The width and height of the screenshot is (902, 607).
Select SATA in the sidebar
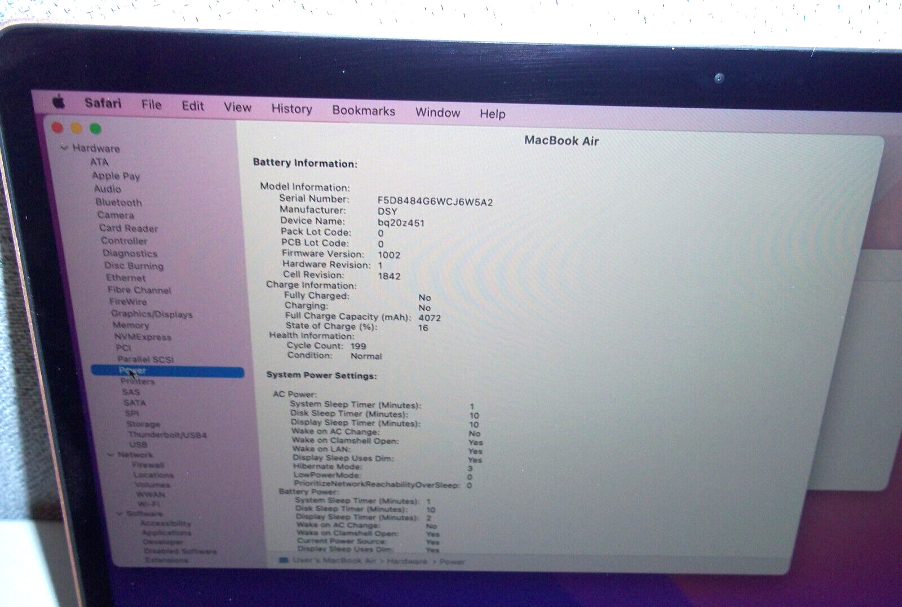point(135,403)
